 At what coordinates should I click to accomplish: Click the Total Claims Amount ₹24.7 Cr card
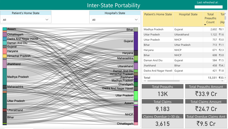206,106
